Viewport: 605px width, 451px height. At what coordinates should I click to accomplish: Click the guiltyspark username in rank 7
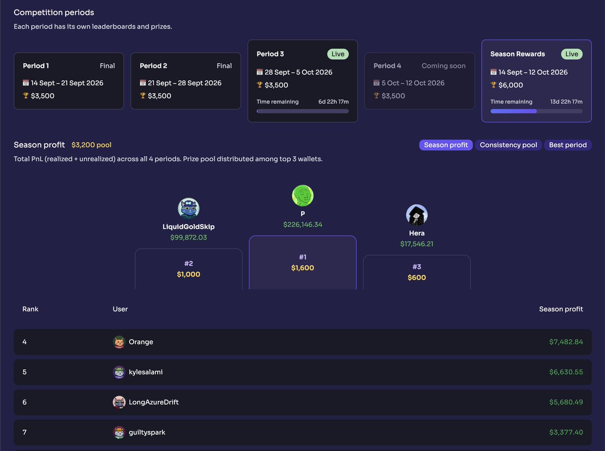click(147, 432)
